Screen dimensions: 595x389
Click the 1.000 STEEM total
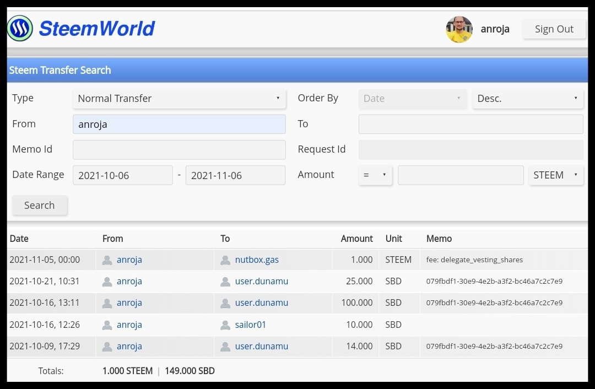click(127, 371)
